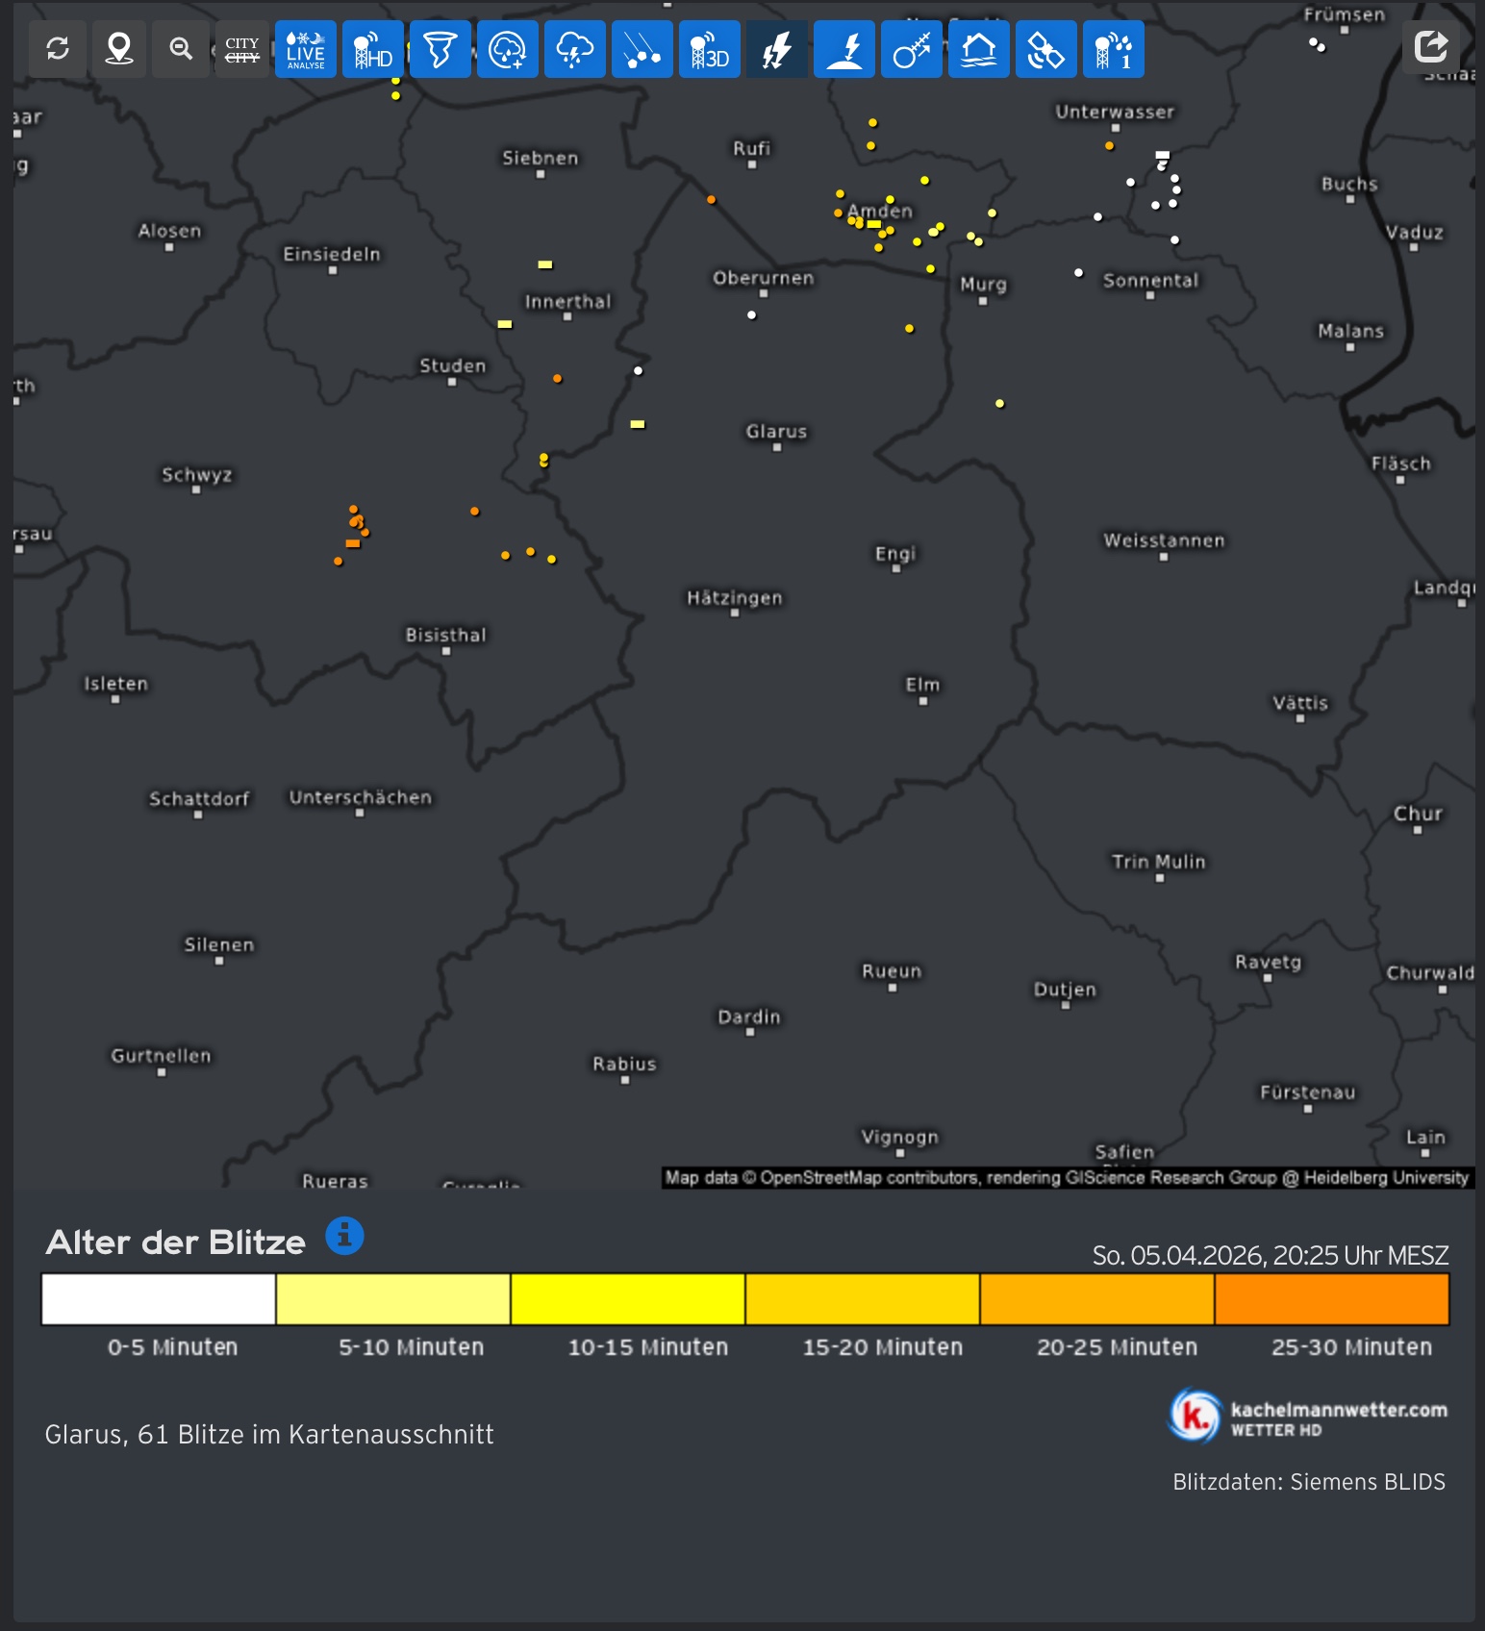Click the Schwyz town label
The height and width of the screenshot is (1631, 1485).
(197, 475)
